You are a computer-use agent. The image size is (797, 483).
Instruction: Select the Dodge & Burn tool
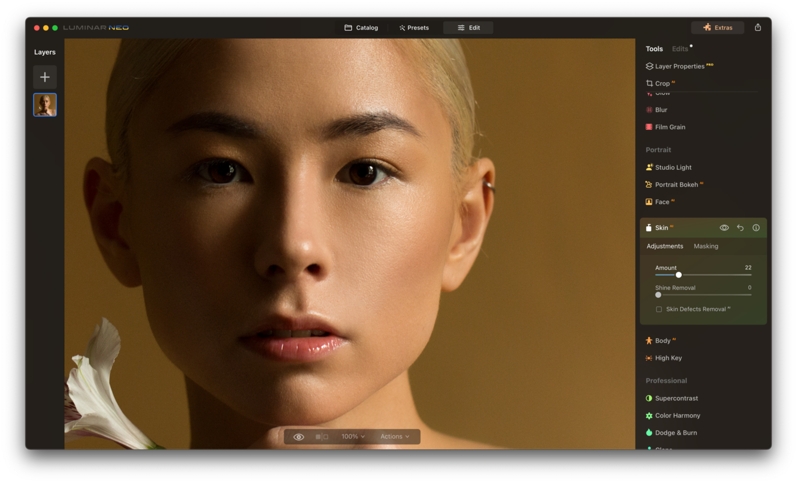coord(676,432)
